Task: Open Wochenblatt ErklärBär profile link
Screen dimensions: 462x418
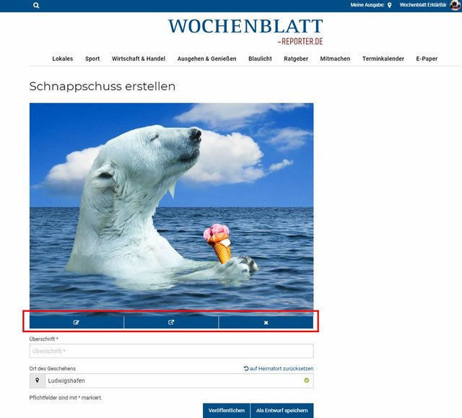Action: click(423, 5)
